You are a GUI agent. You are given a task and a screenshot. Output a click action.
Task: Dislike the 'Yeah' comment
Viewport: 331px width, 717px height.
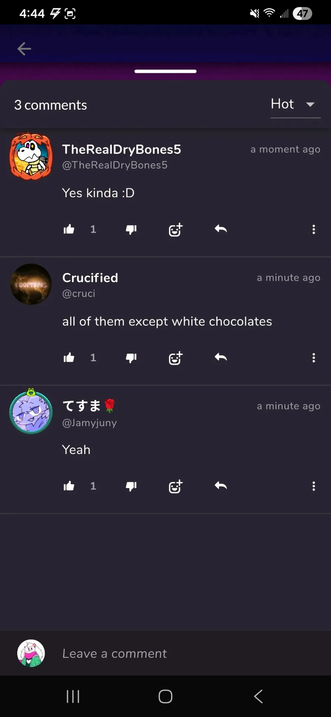pyautogui.click(x=131, y=486)
